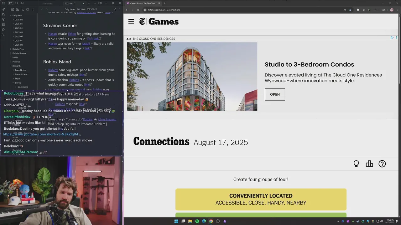This screenshot has height=225, width=401.
Task: Create a new note in Obsidian explorer
Action: point(12,10)
